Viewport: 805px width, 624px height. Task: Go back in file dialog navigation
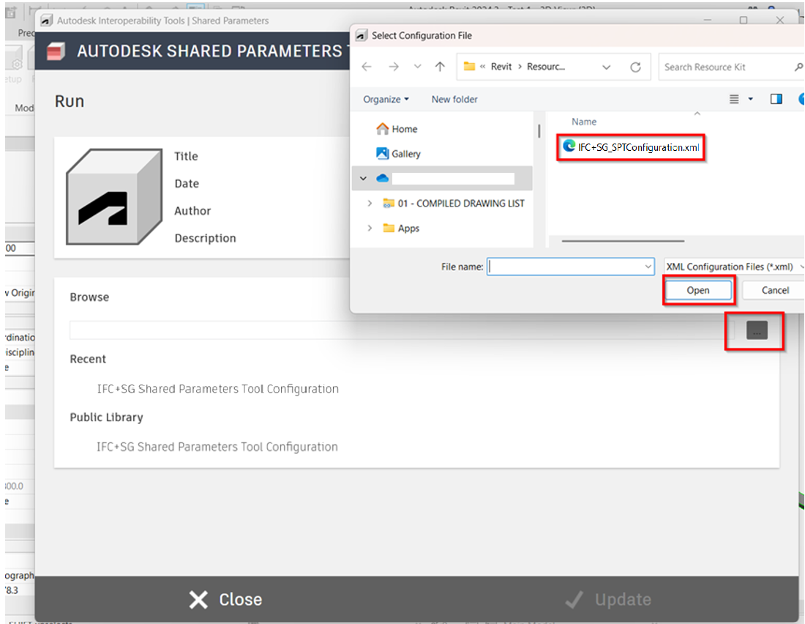tap(367, 67)
